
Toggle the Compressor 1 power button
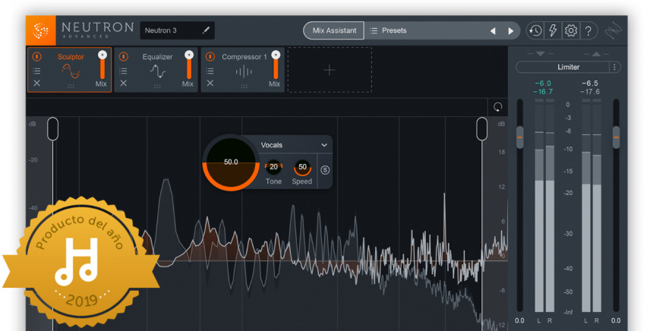click(x=210, y=56)
